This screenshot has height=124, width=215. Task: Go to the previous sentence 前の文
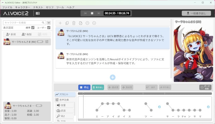(x=114, y=87)
